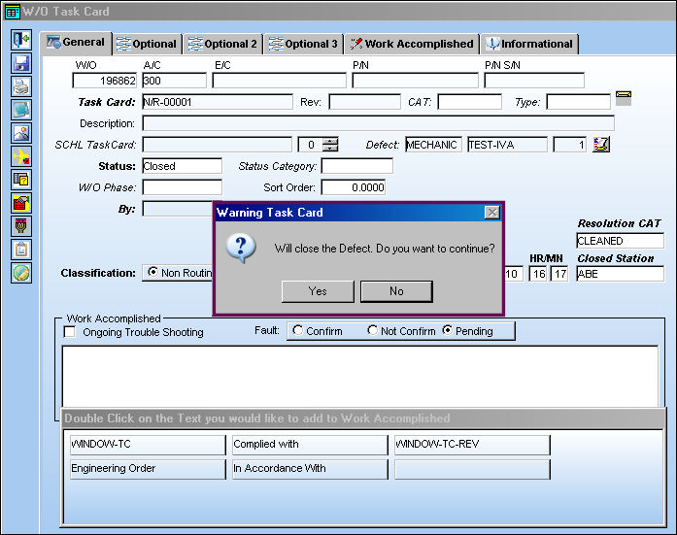Click the Engineering Order text entry
The image size is (677, 535).
tap(148, 469)
